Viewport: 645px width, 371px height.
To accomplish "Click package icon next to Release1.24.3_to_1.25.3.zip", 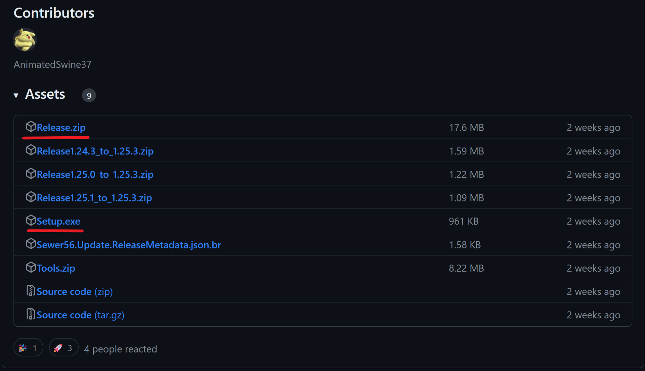I will point(31,150).
